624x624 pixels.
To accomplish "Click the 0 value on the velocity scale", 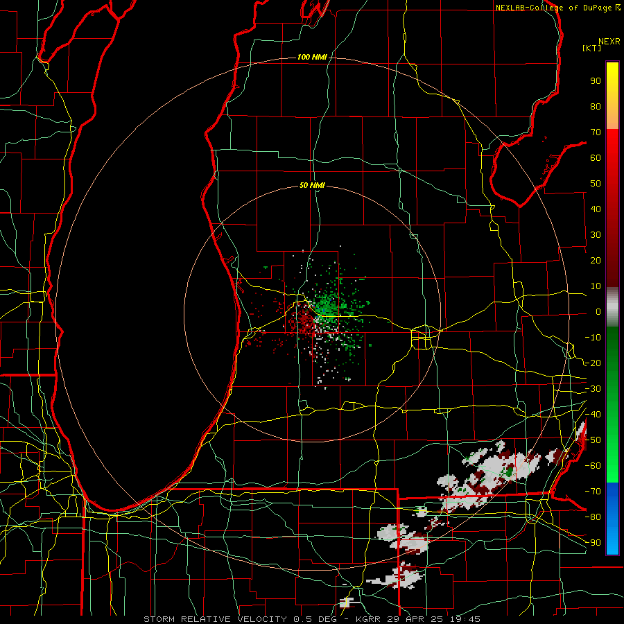I will tap(598, 312).
